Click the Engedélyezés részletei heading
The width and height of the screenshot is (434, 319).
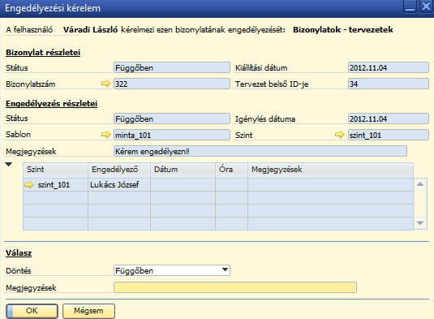click(x=51, y=104)
